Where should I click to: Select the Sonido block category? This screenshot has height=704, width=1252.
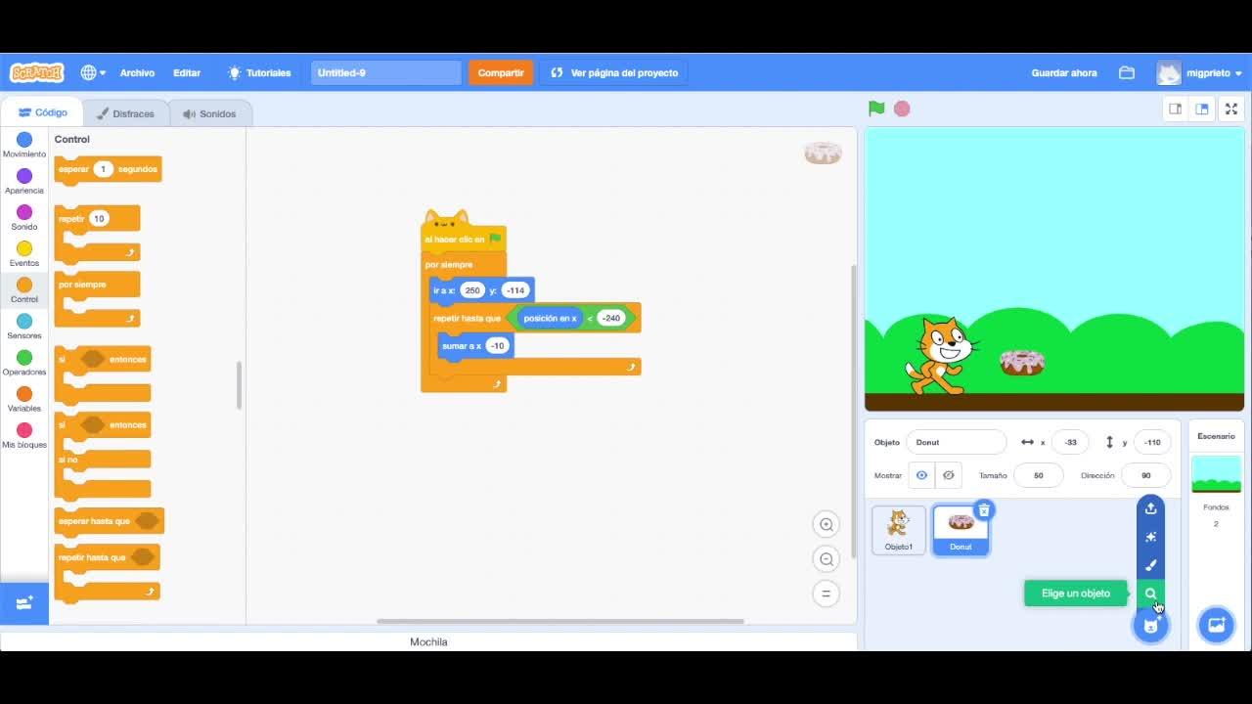point(24,218)
